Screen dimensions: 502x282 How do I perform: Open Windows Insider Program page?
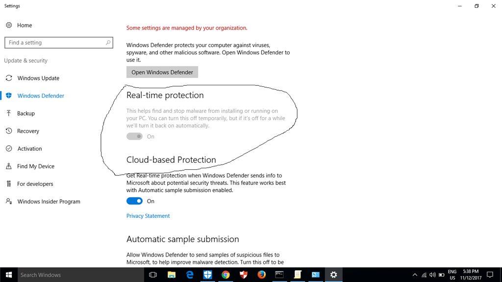pos(49,201)
